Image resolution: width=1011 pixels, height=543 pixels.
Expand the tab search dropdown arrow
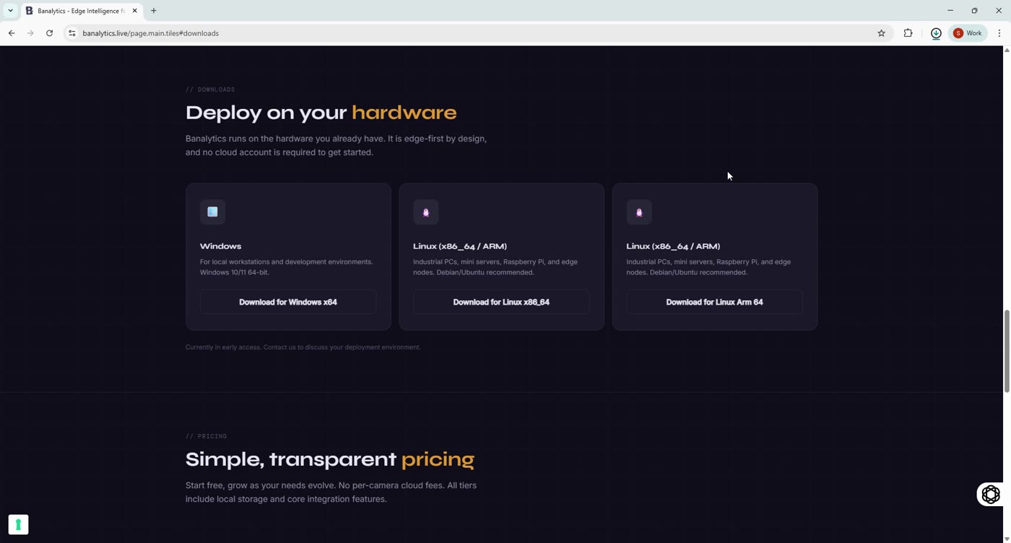tap(10, 11)
